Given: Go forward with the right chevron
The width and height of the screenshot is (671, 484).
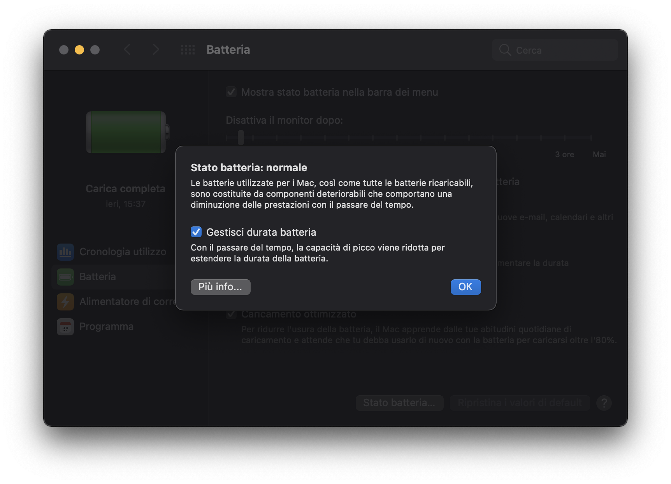Looking at the screenshot, I should click(x=156, y=49).
